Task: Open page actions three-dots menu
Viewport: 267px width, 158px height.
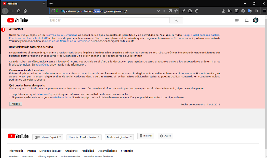Action: [x=164, y=11]
